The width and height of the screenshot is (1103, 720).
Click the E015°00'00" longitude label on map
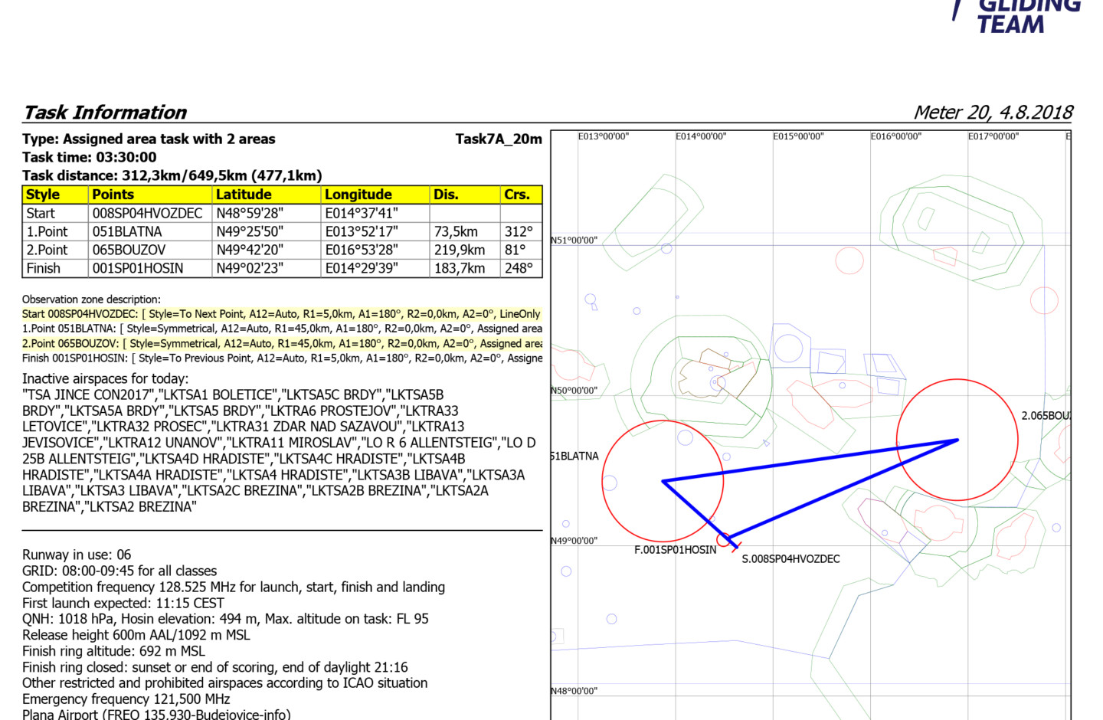point(798,136)
